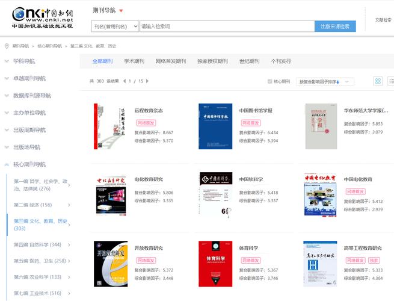The width and height of the screenshot is (394, 301).
Task: Click 期刊导航 in the breadcrumb
Action: point(20,46)
